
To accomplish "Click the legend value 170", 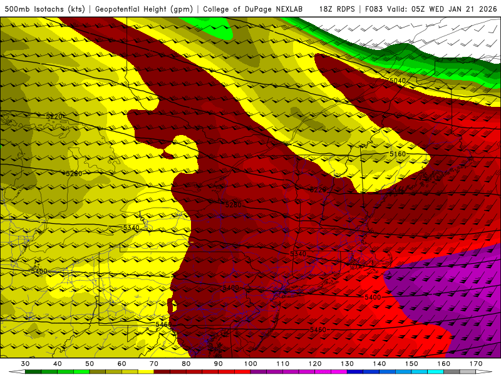I will coord(476,364).
